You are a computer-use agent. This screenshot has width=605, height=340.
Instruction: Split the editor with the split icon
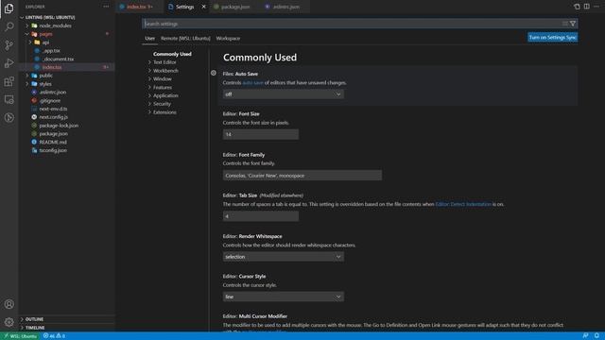[x=586, y=7]
